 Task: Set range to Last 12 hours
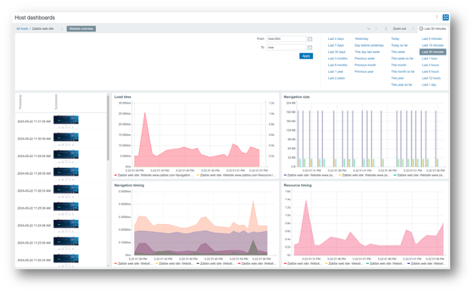431,78
